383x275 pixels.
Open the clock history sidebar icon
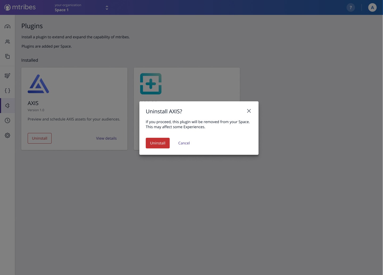click(x=7, y=120)
